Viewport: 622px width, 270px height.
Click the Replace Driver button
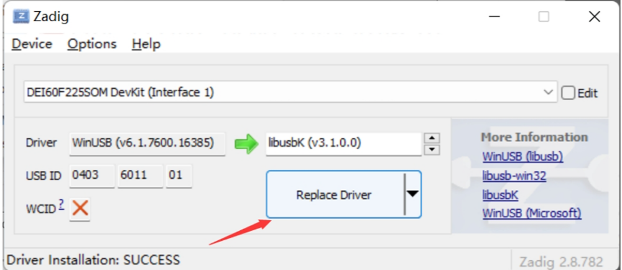tap(335, 194)
